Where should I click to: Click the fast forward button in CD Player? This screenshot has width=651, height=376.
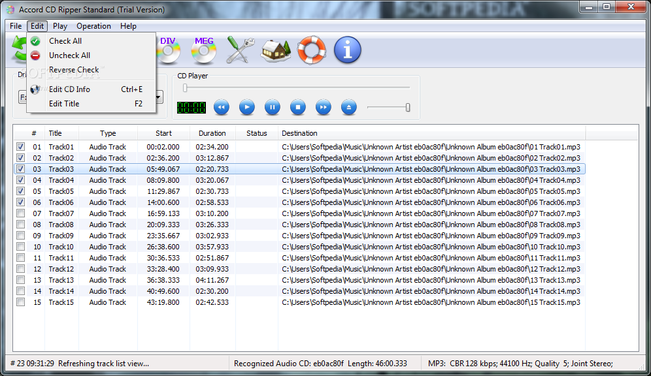323,107
